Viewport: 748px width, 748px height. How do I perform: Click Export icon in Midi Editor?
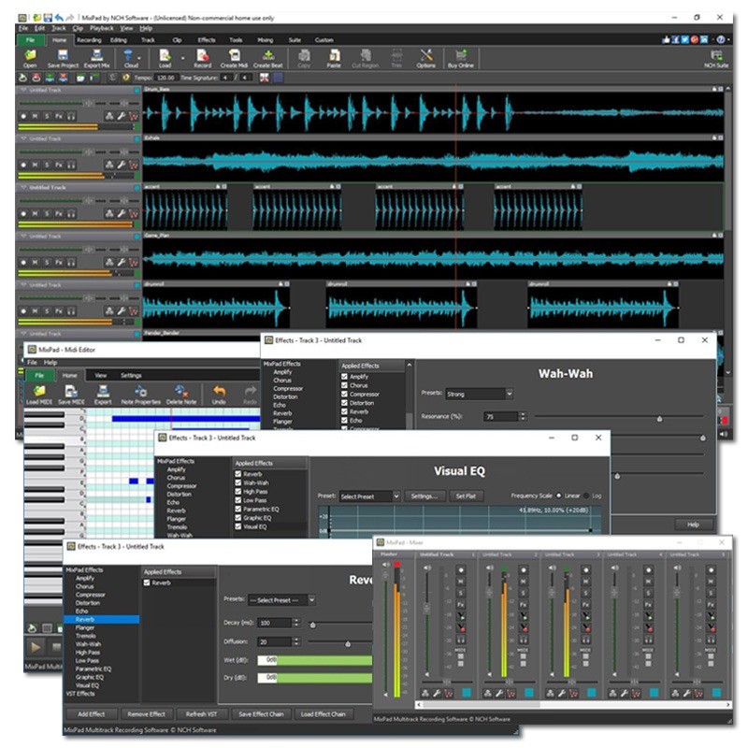pos(103,395)
